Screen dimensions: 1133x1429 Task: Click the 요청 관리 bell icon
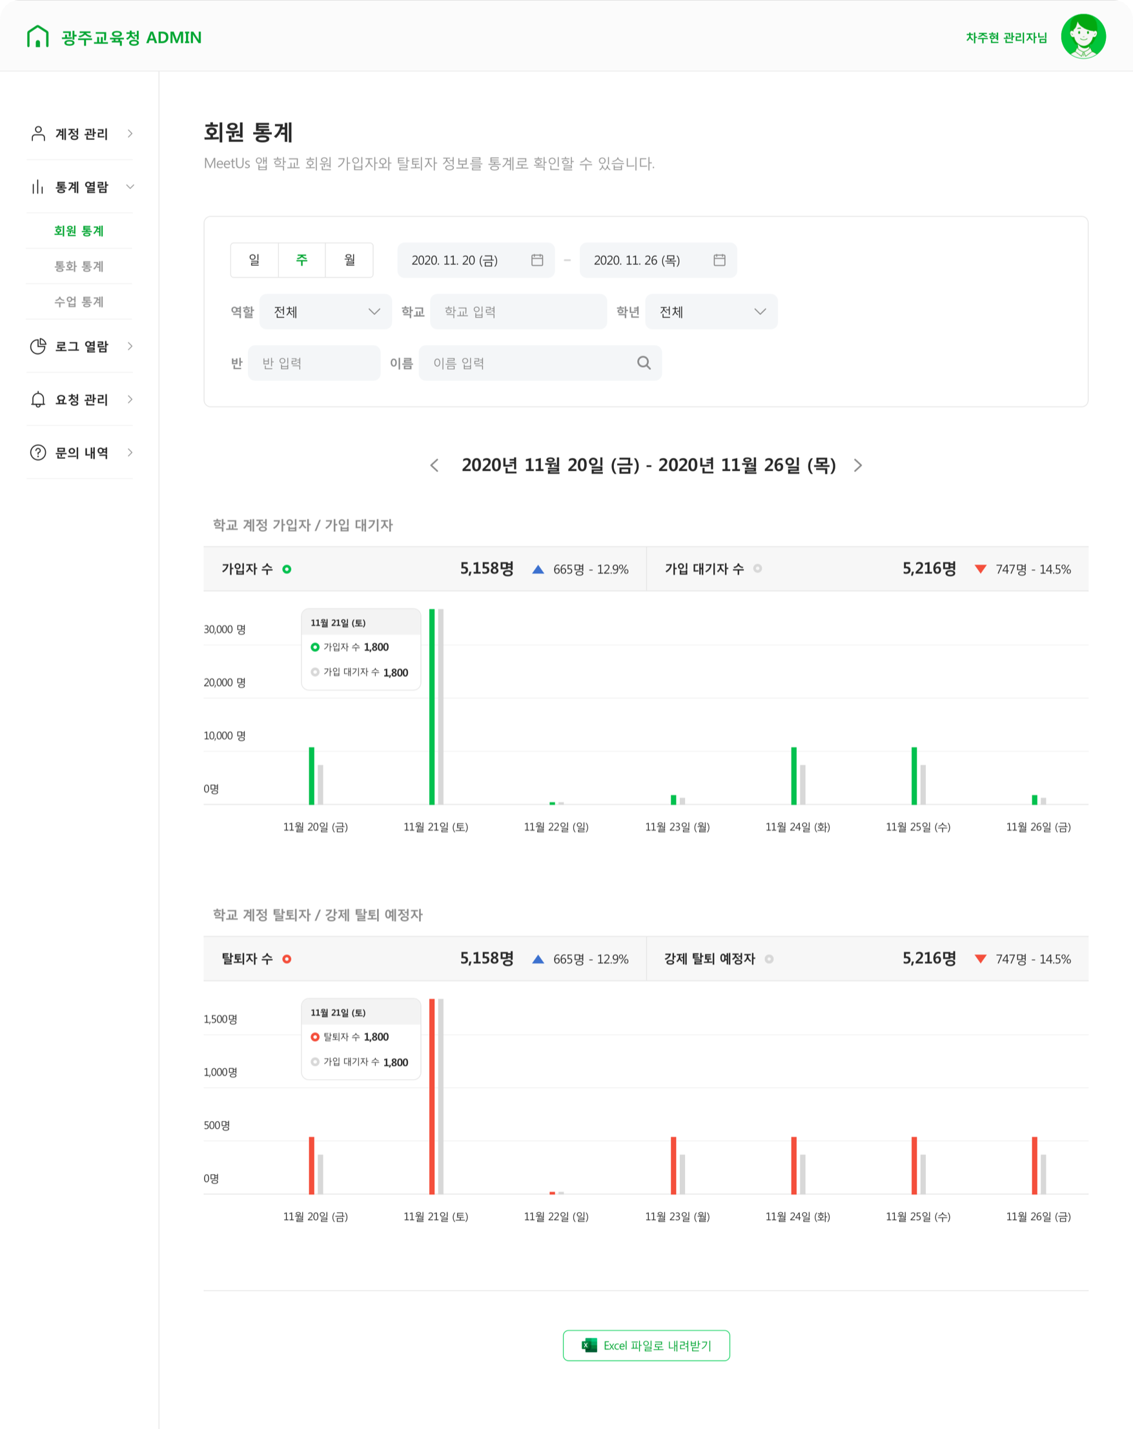39,399
